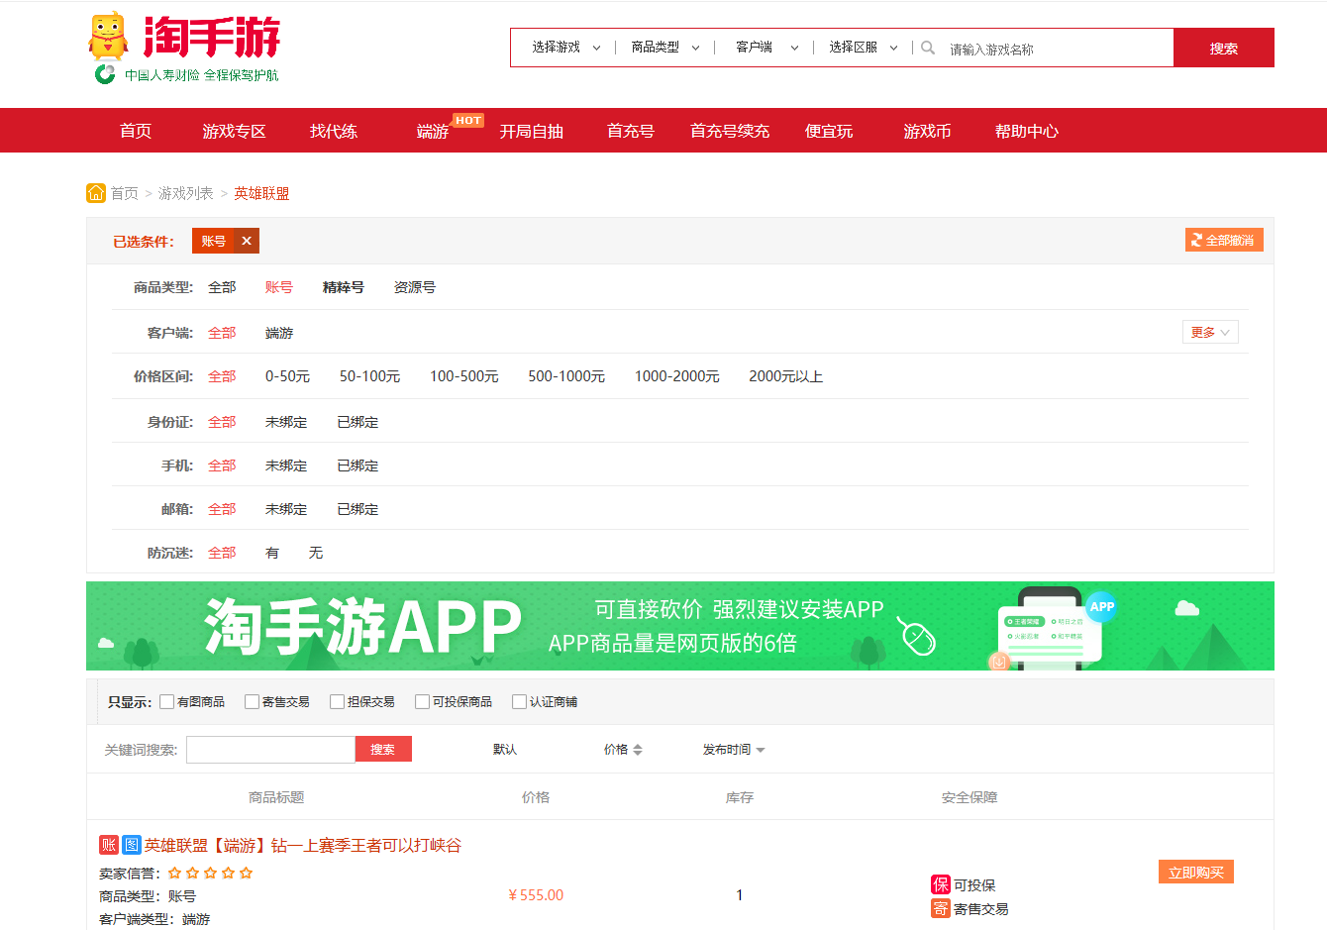The image size is (1327, 930).
Task: Open the 找代练 nav item
Action: (x=334, y=131)
